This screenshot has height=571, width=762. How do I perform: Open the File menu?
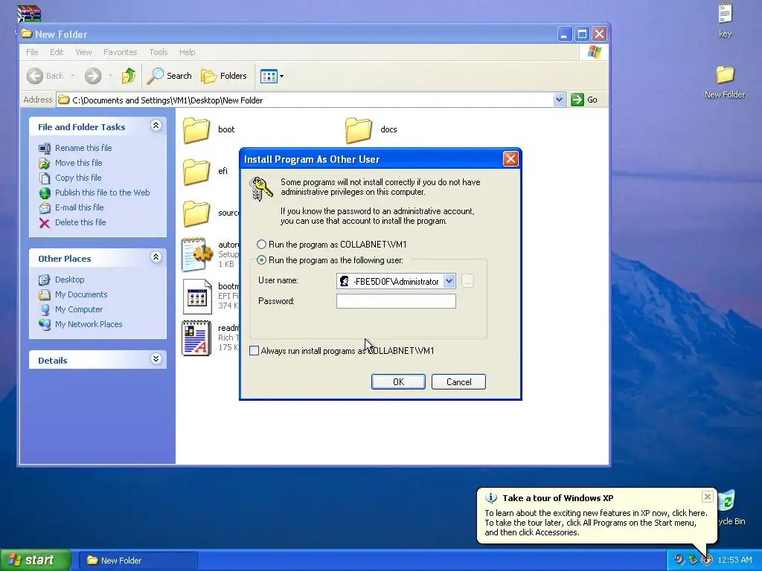click(32, 52)
